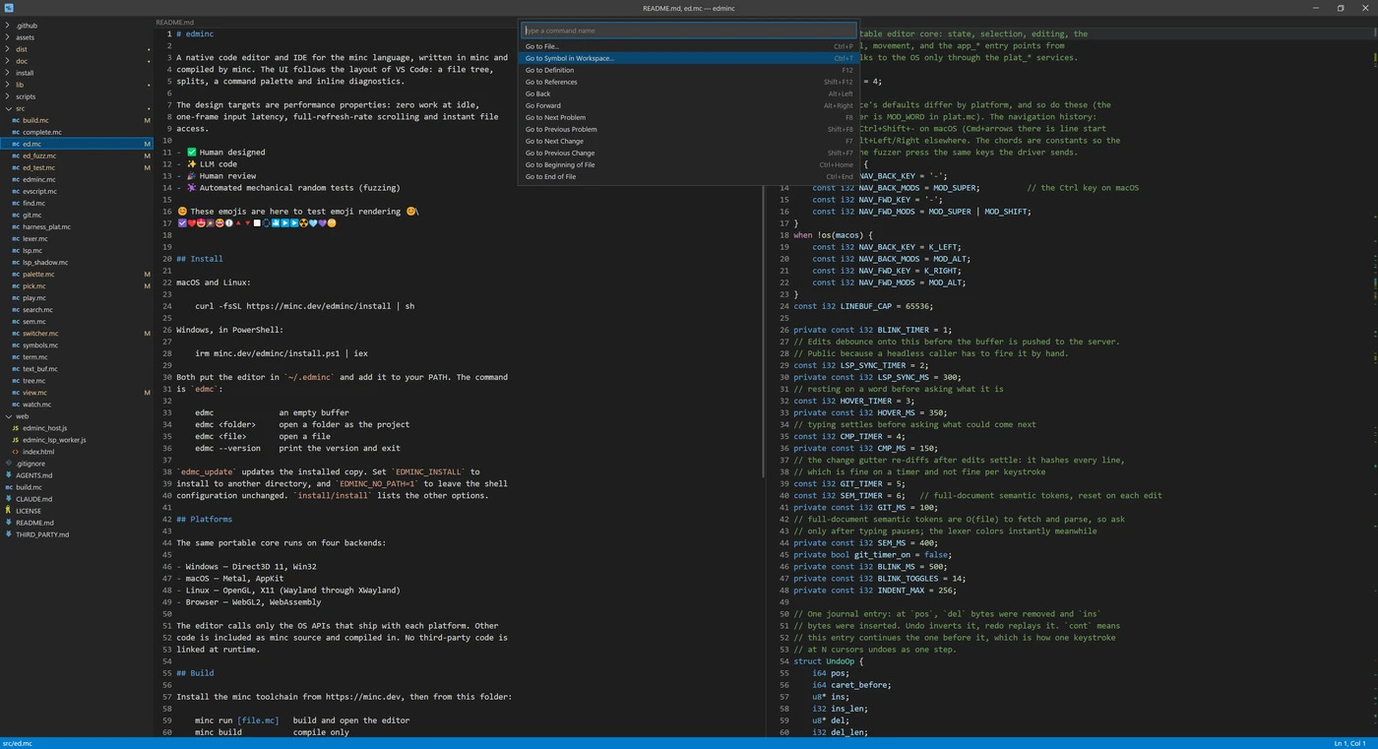Click the edminc app icon in the title bar
This screenshot has width=1378, height=749.
tap(9, 8)
